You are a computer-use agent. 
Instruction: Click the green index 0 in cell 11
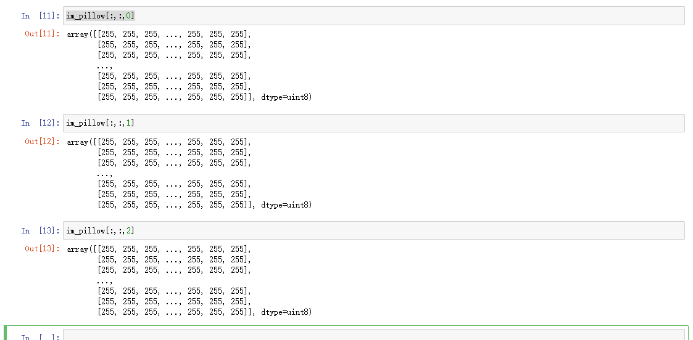[128, 16]
